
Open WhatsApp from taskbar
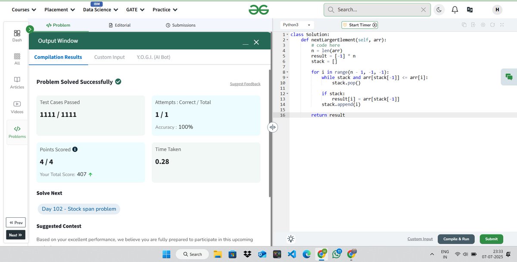tap(336, 254)
